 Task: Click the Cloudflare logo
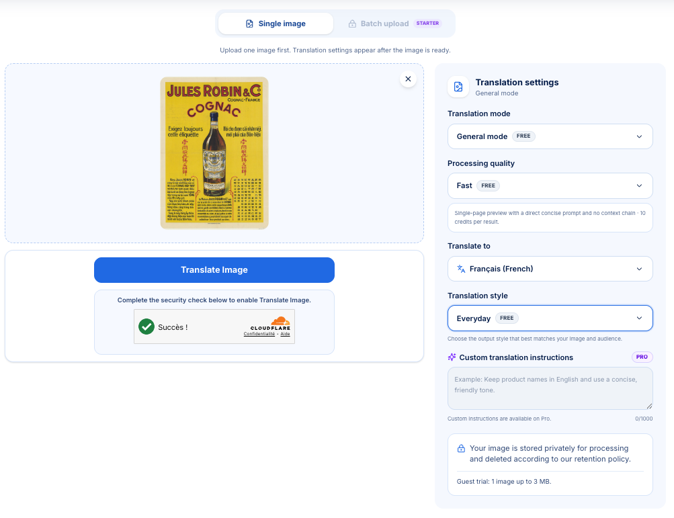[x=270, y=323]
